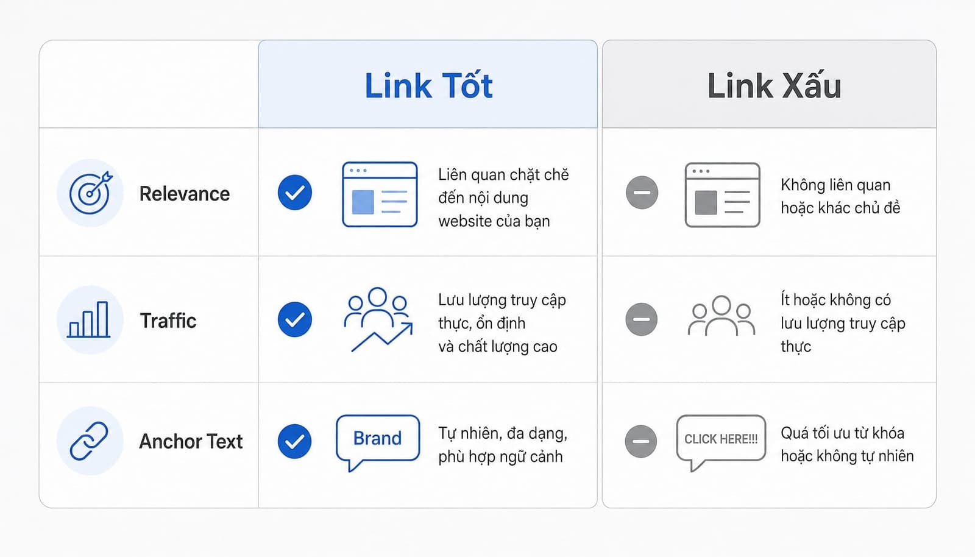The height and width of the screenshot is (557, 975).
Task: Click the blue people with rising arrow icon
Action: pyautogui.click(x=378, y=319)
